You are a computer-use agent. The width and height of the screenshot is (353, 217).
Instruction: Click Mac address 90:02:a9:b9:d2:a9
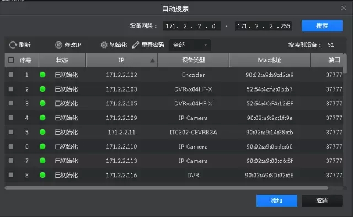(270, 75)
